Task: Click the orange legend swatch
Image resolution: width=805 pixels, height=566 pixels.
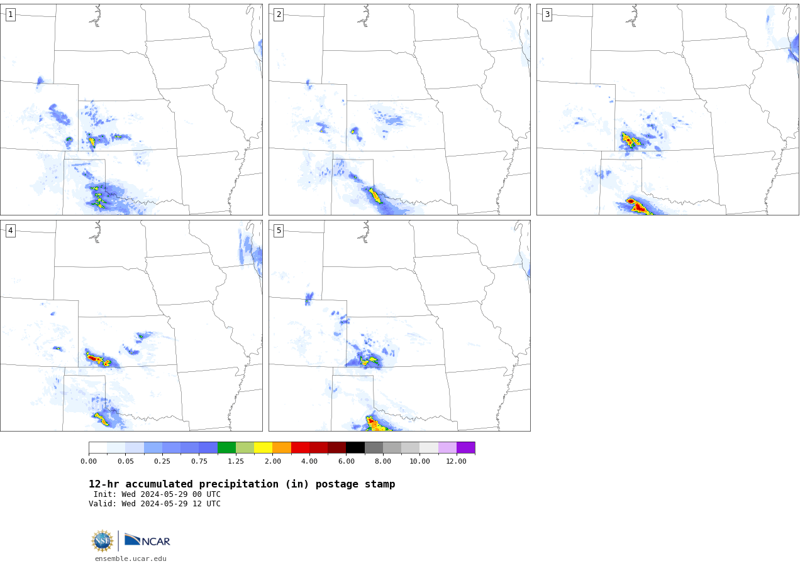Action: coord(282,448)
